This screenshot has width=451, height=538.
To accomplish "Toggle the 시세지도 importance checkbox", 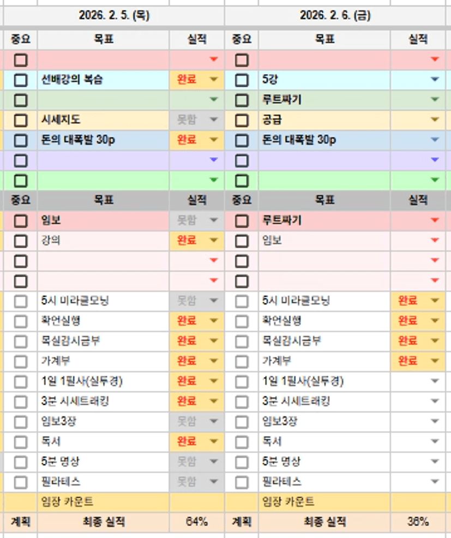I will click(x=21, y=120).
